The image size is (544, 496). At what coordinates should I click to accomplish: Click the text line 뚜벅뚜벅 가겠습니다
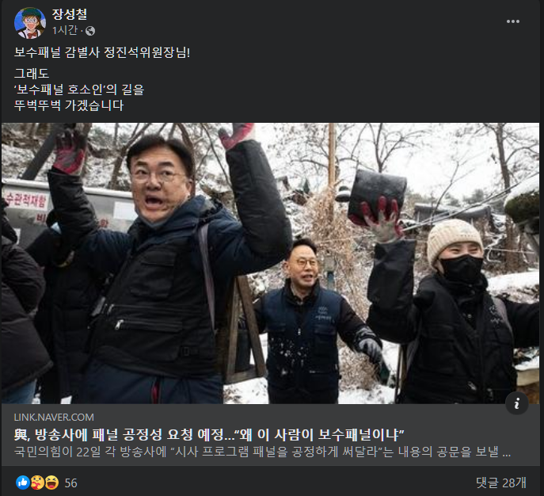(69, 105)
